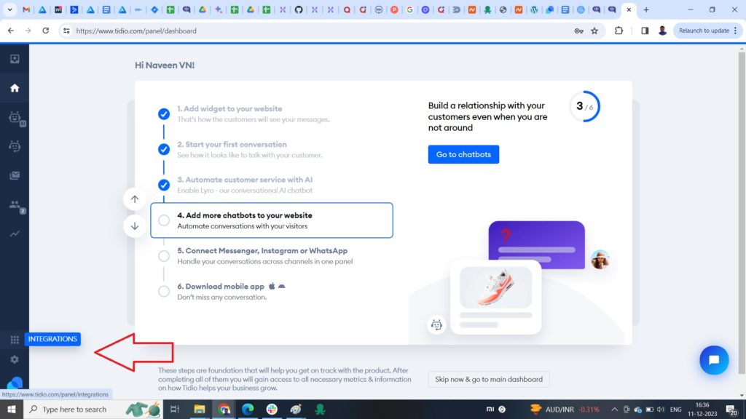The image size is (746, 419).
Task: Open the Visitors people icon in sidebar
Action: (16, 205)
